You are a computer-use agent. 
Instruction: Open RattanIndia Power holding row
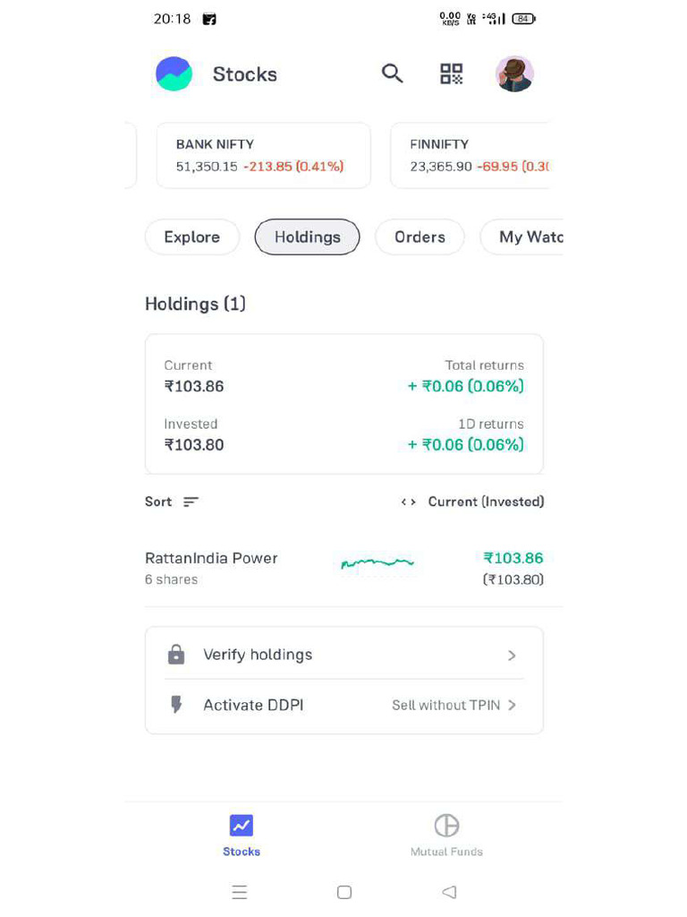point(212,568)
